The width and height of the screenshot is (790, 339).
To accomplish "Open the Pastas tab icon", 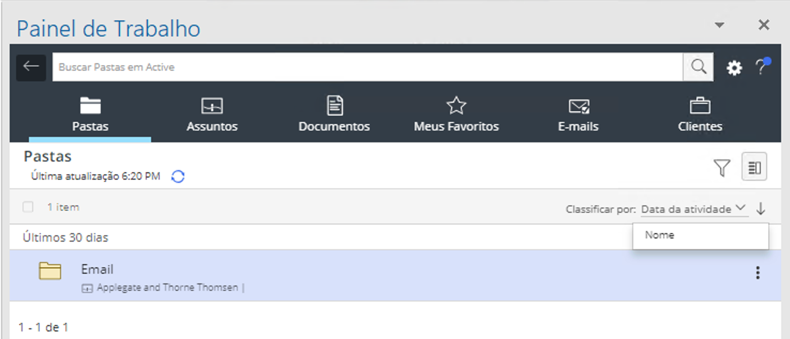I will tap(90, 105).
